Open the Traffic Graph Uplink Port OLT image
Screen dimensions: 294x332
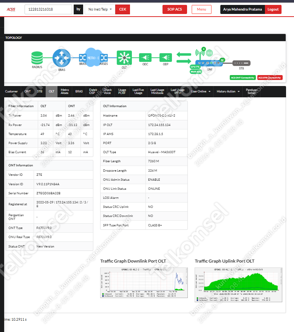coord(238,285)
